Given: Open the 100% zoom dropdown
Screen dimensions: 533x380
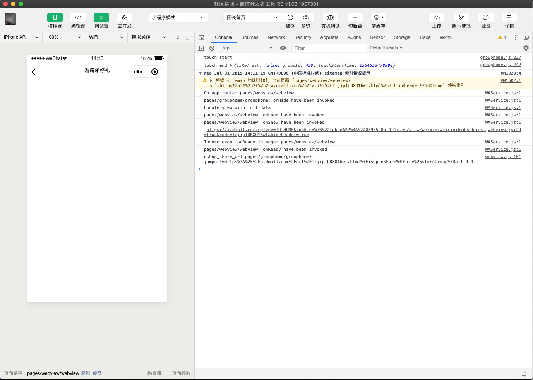Looking at the screenshot, I should click(x=63, y=37).
